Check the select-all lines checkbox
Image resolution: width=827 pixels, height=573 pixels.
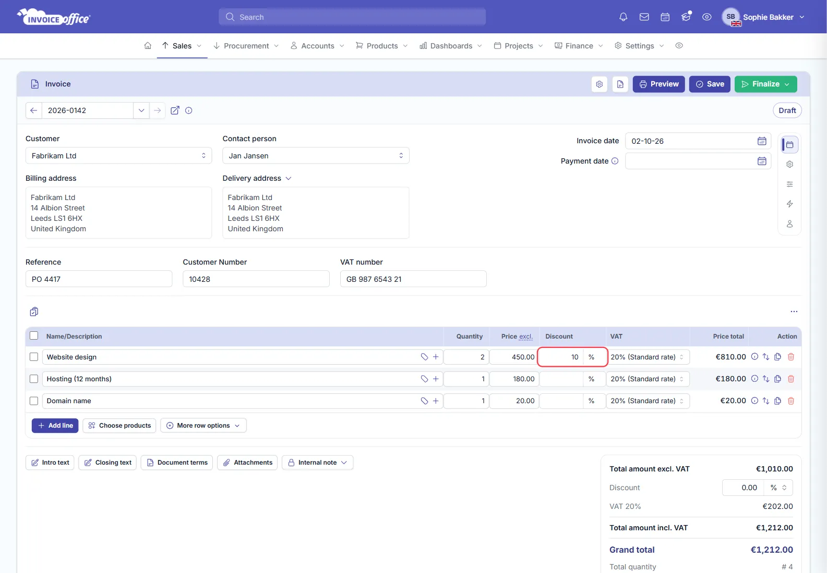tap(34, 336)
